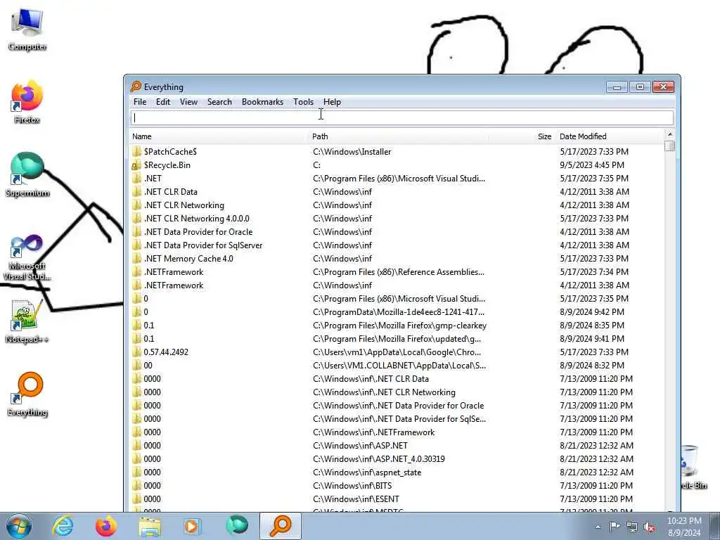The image size is (720, 540).
Task: Click the C:\Windows\Installer path cell
Action: pyautogui.click(x=352, y=152)
